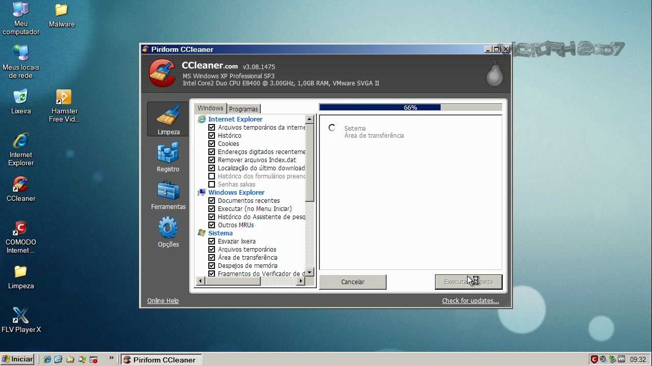This screenshot has width=652, height=366.
Task: Expand hidden quick launch items chevron
Action: 111,358
